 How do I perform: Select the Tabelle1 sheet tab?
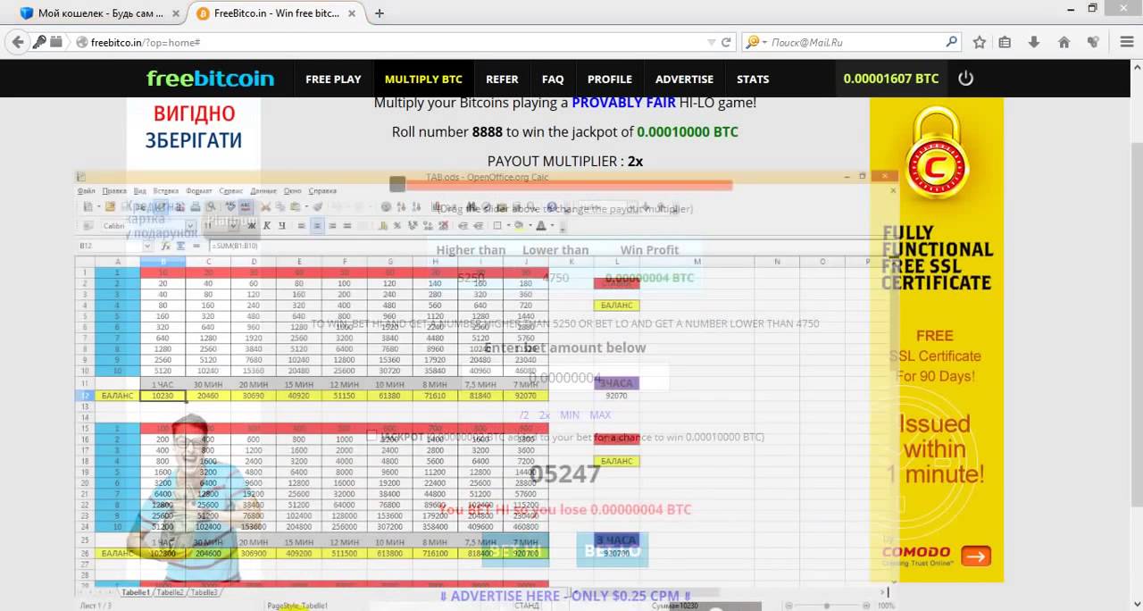click(136, 592)
